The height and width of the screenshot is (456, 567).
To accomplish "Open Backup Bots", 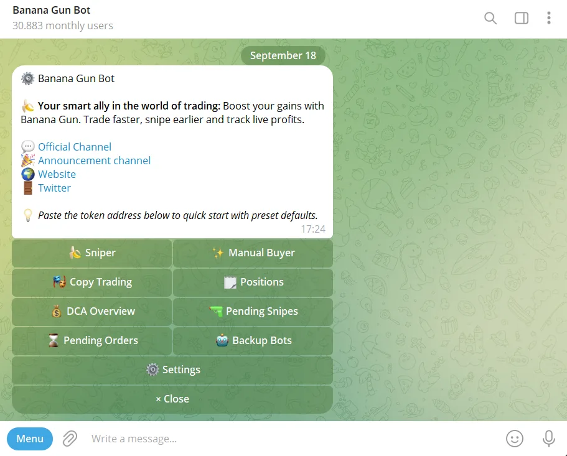I will pyautogui.click(x=253, y=341).
